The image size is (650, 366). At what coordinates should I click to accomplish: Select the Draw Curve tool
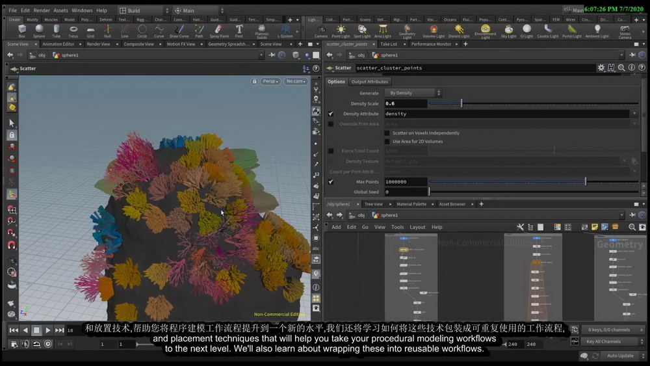tap(179, 31)
